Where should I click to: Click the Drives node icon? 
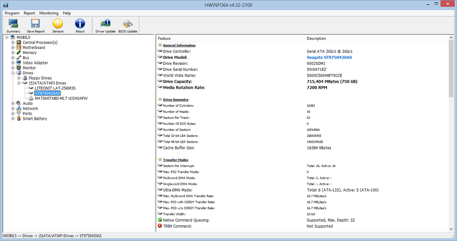19,73
